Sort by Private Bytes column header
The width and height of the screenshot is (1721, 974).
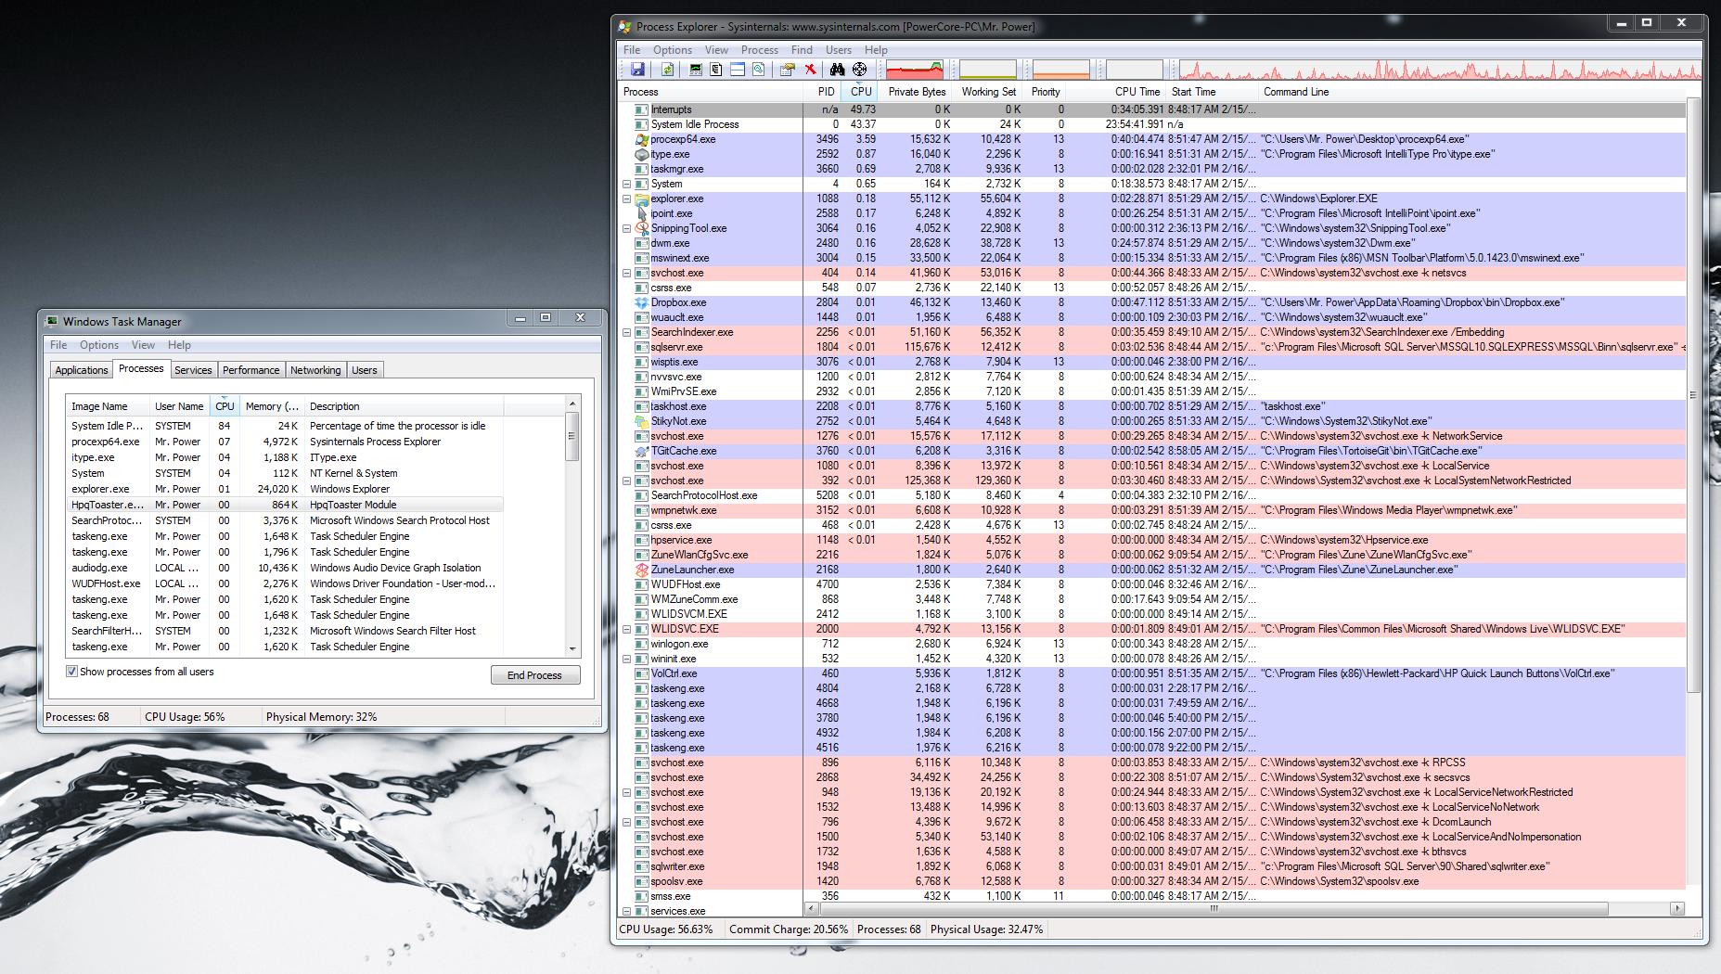(x=917, y=92)
